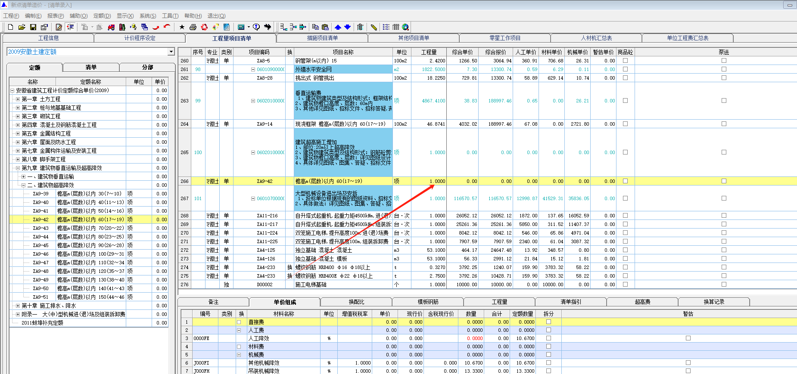
Task: Click the red truck toolbar icon
Action: [111, 27]
